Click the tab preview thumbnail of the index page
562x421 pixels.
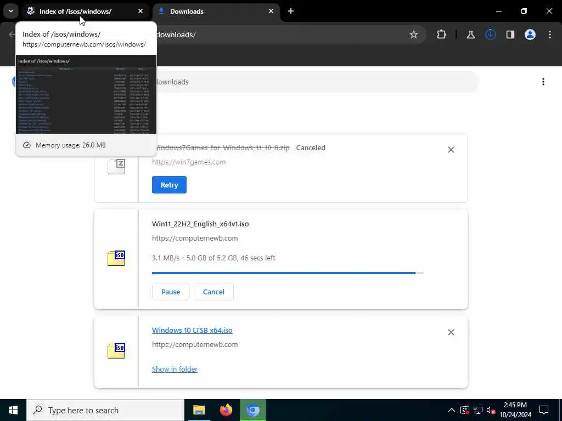86,94
